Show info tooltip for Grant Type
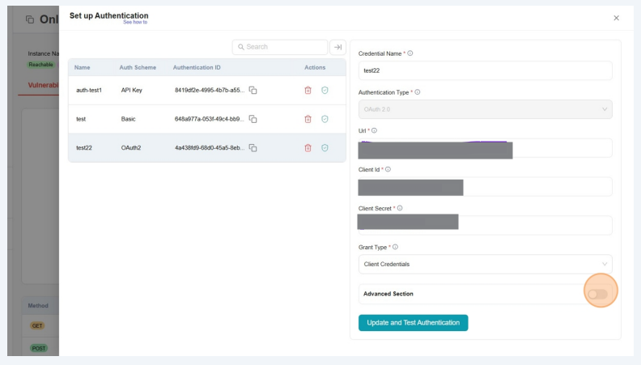 (x=395, y=247)
